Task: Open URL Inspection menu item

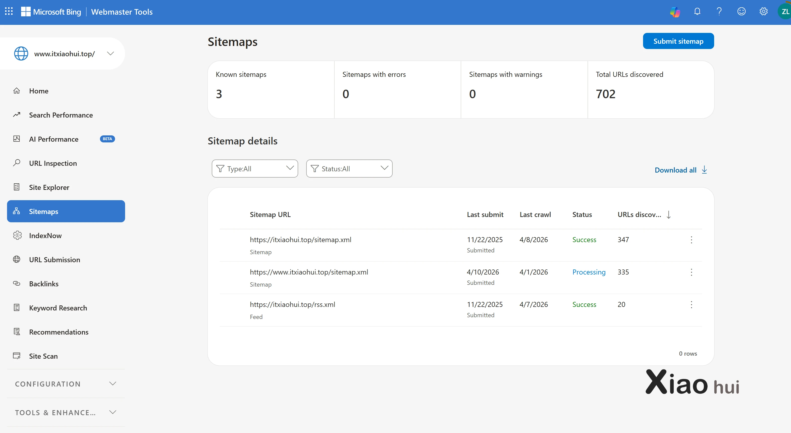Action: (x=53, y=163)
